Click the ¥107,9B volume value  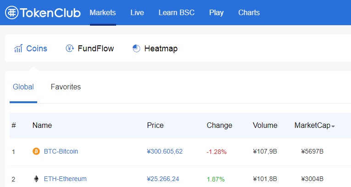pos(265,152)
